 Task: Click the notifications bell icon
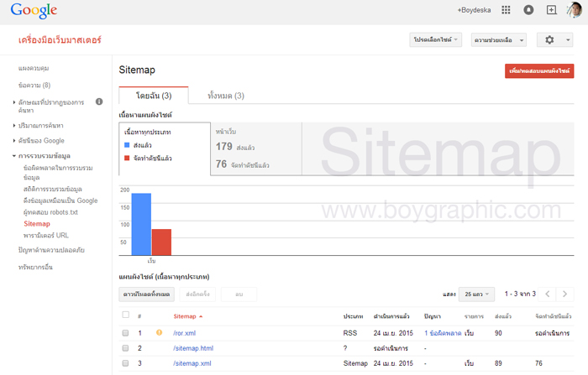tap(528, 10)
